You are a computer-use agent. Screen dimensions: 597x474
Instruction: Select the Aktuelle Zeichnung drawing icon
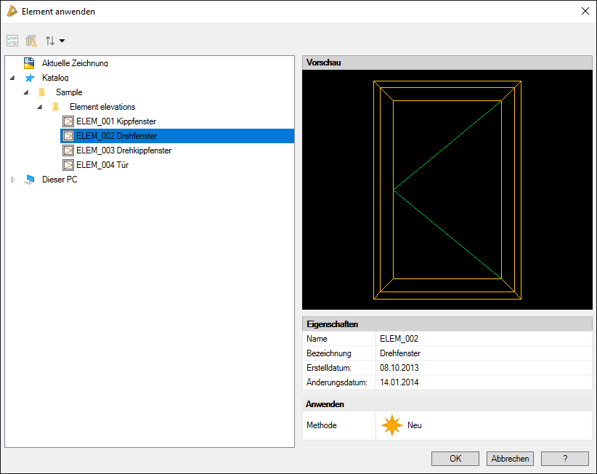30,63
